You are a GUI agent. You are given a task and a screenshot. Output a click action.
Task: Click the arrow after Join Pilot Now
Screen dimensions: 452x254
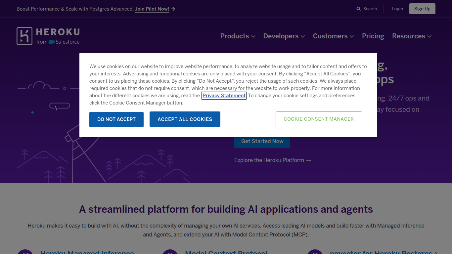click(x=173, y=9)
